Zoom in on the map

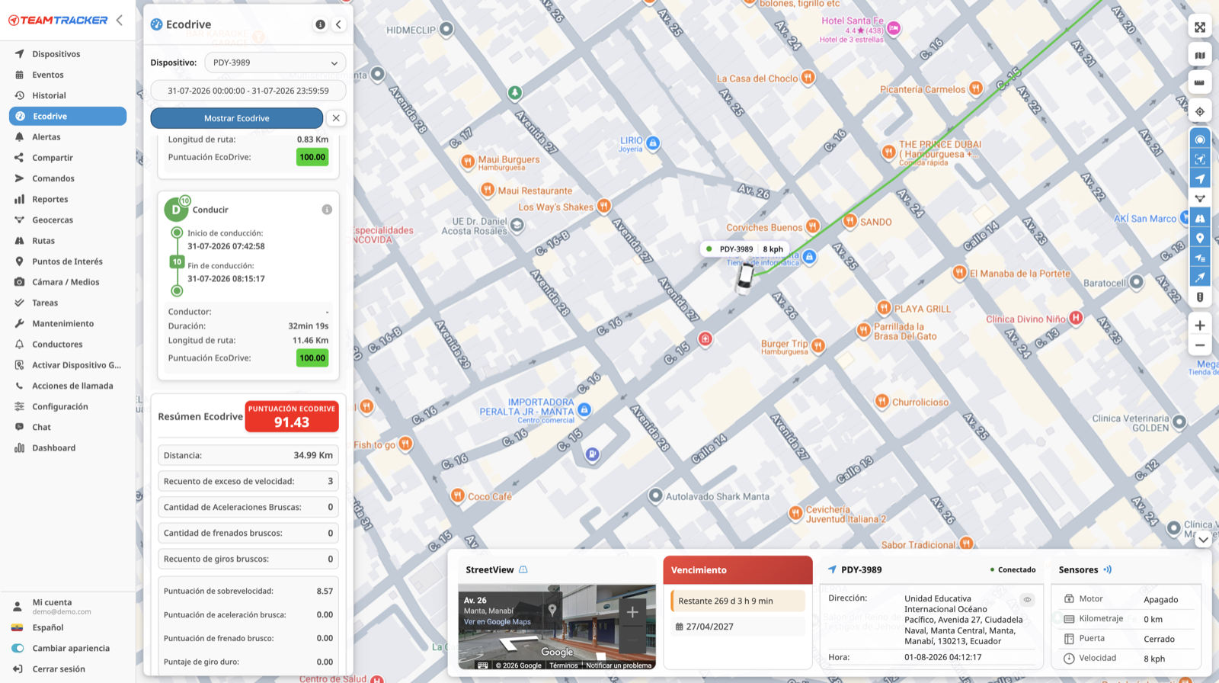click(1200, 325)
